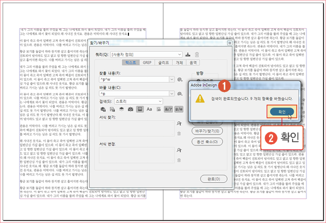Toggle the Aa case sensitive option

(149, 109)
